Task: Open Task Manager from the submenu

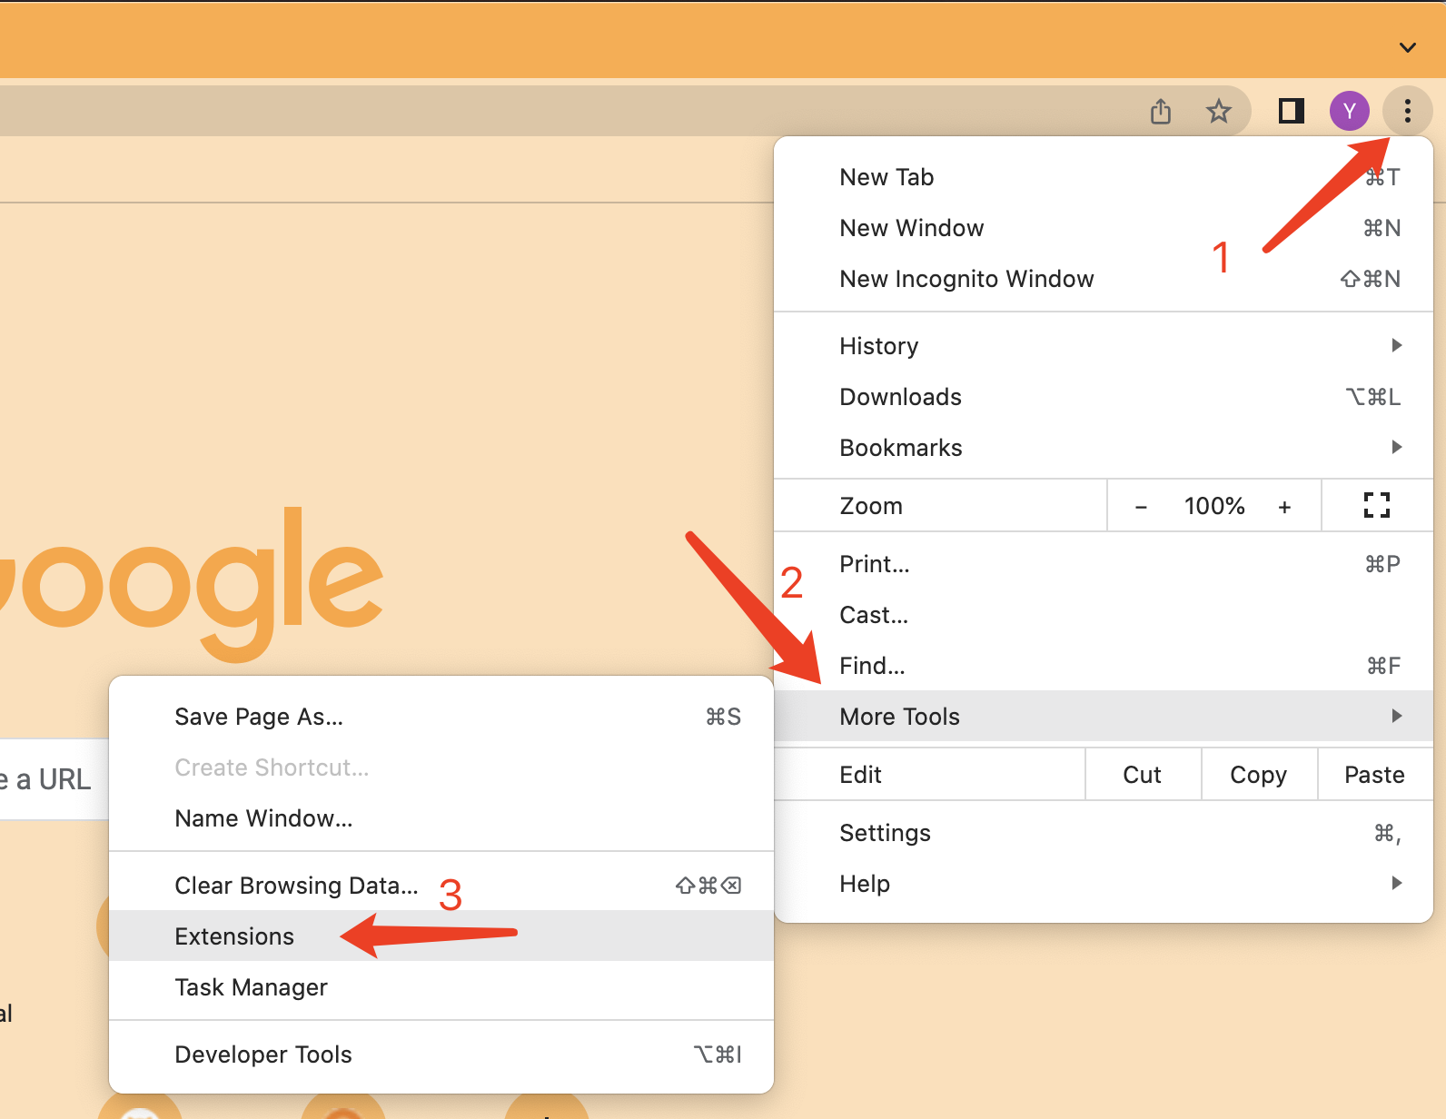Action: click(441, 987)
